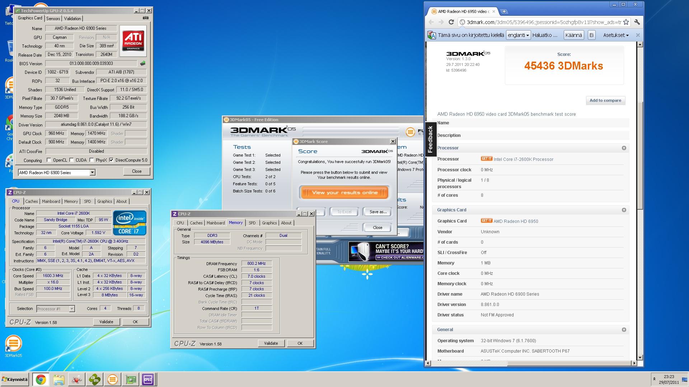Open Mainboard tab in left CPU-Z window
The width and height of the screenshot is (689, 387).
51,201
